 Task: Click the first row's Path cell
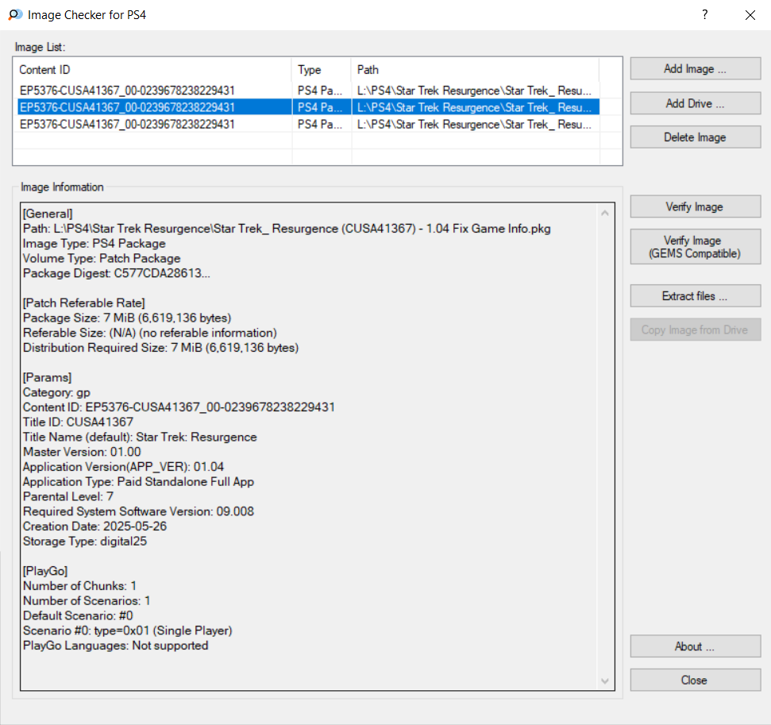(474, 91)
